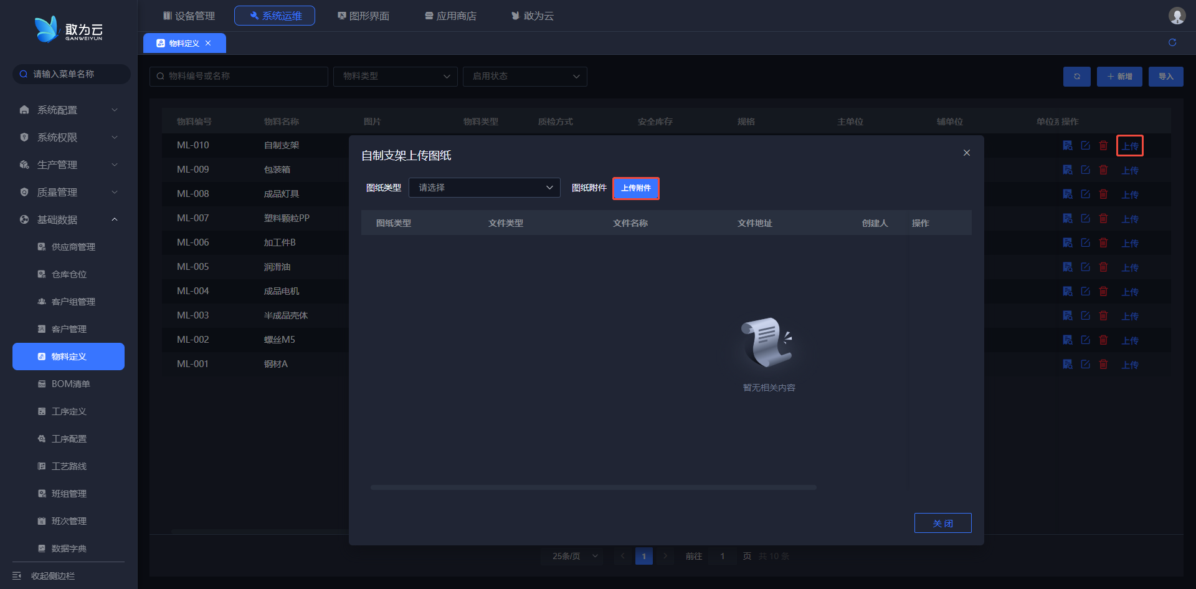
Task: Open 班次管理 in the sidebar
Action: [69, 521]
